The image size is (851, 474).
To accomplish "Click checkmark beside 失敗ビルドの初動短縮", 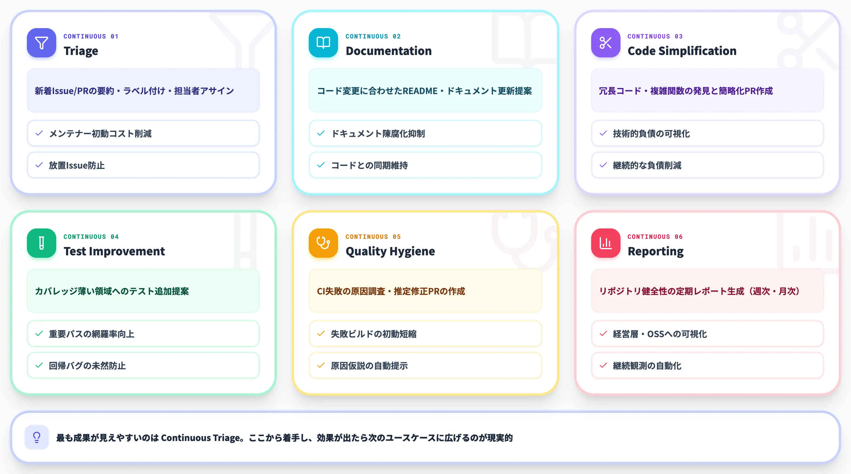I will tap(321, 334).
